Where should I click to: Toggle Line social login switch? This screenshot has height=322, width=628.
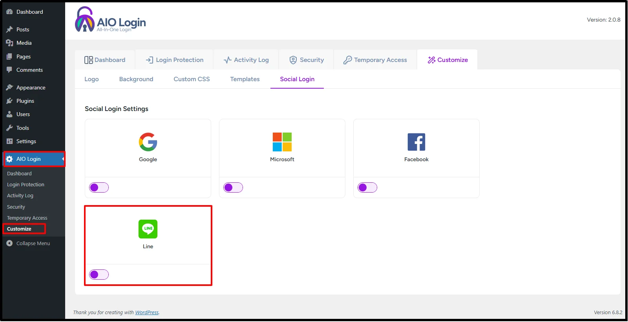tap(99, 275)
